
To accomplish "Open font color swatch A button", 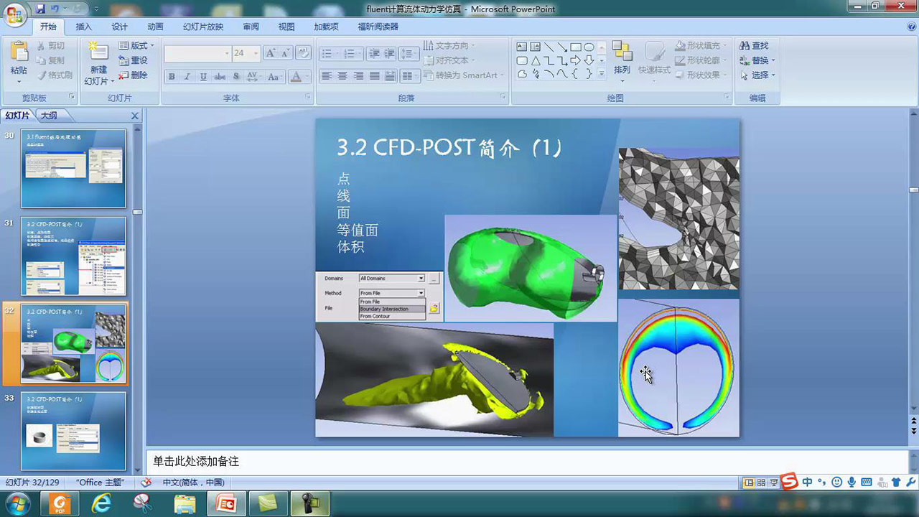I will click(x=297, y=77).
